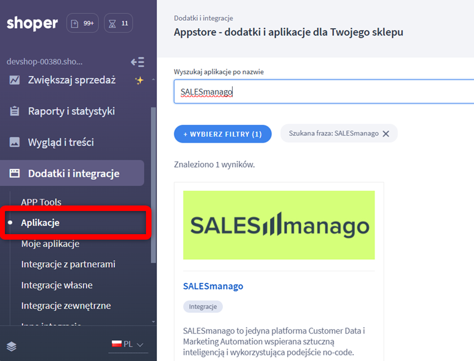Open the SALESmanago app title link
This screenshot has height=361, width=474.
(x=213, y=286)
